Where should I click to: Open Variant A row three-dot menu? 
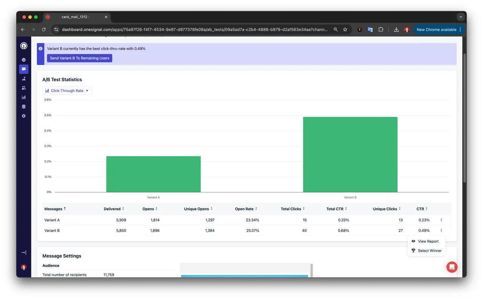tap(441, 220)
